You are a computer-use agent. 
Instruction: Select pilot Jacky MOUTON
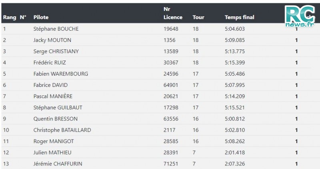tap(52, 40)
